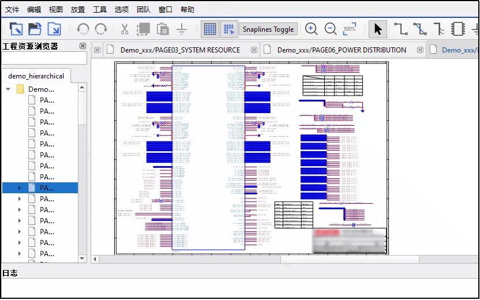This screenshot has width=480, height=300.
Task: Open the 工具 menu
Action: pyautogui.click(x=100, y=9)
